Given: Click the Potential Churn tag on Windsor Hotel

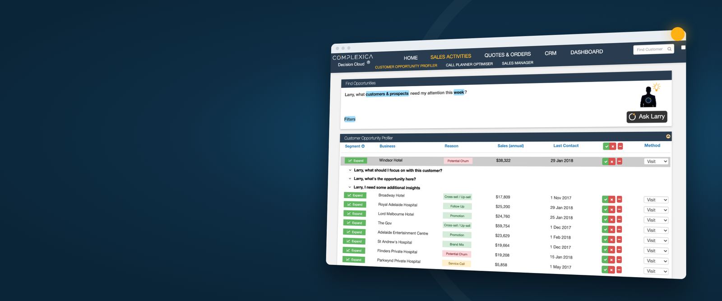Looking at the screenshot, I should (458, 161).
